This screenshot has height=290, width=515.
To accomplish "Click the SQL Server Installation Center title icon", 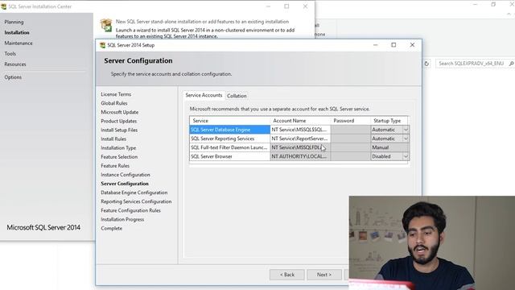I will [x=3, y=6].
